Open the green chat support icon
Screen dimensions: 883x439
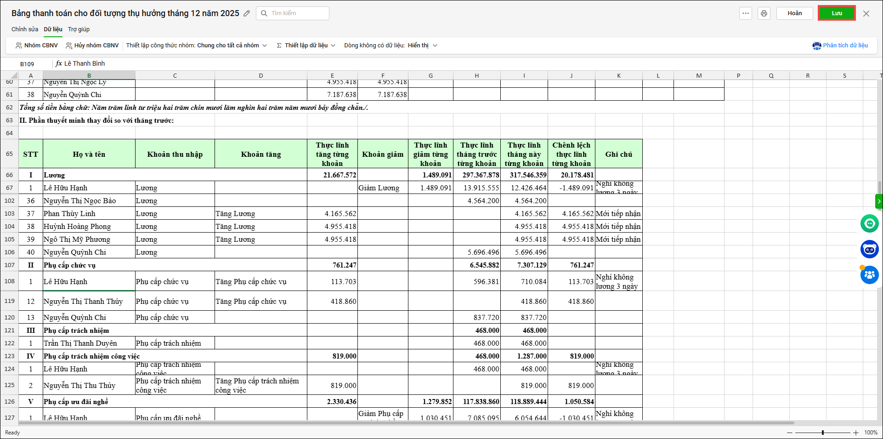point(869,223)
